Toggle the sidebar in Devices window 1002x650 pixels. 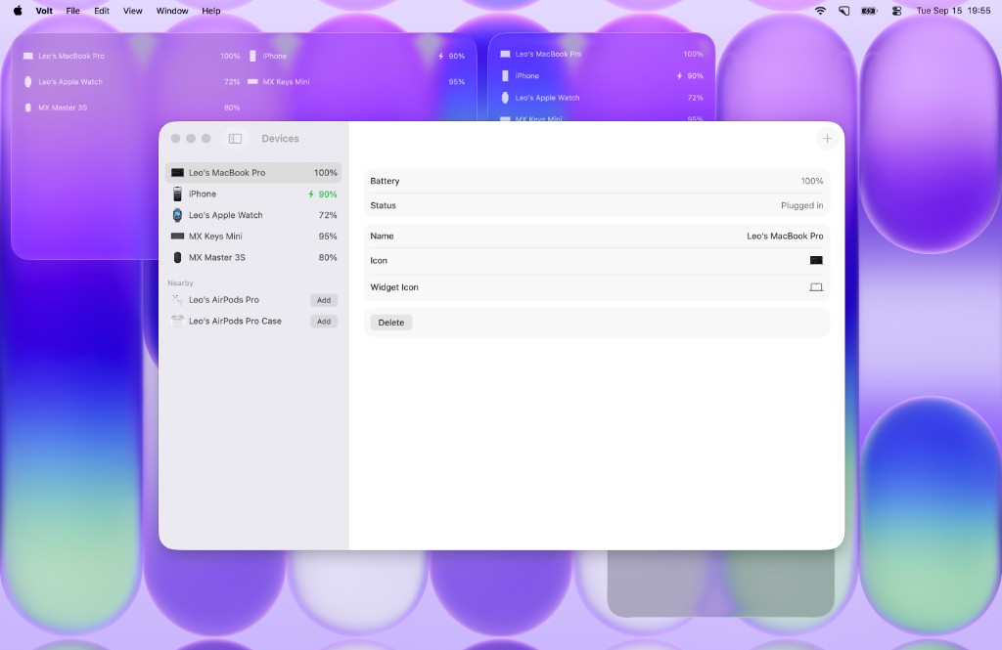tap(235, 139)
